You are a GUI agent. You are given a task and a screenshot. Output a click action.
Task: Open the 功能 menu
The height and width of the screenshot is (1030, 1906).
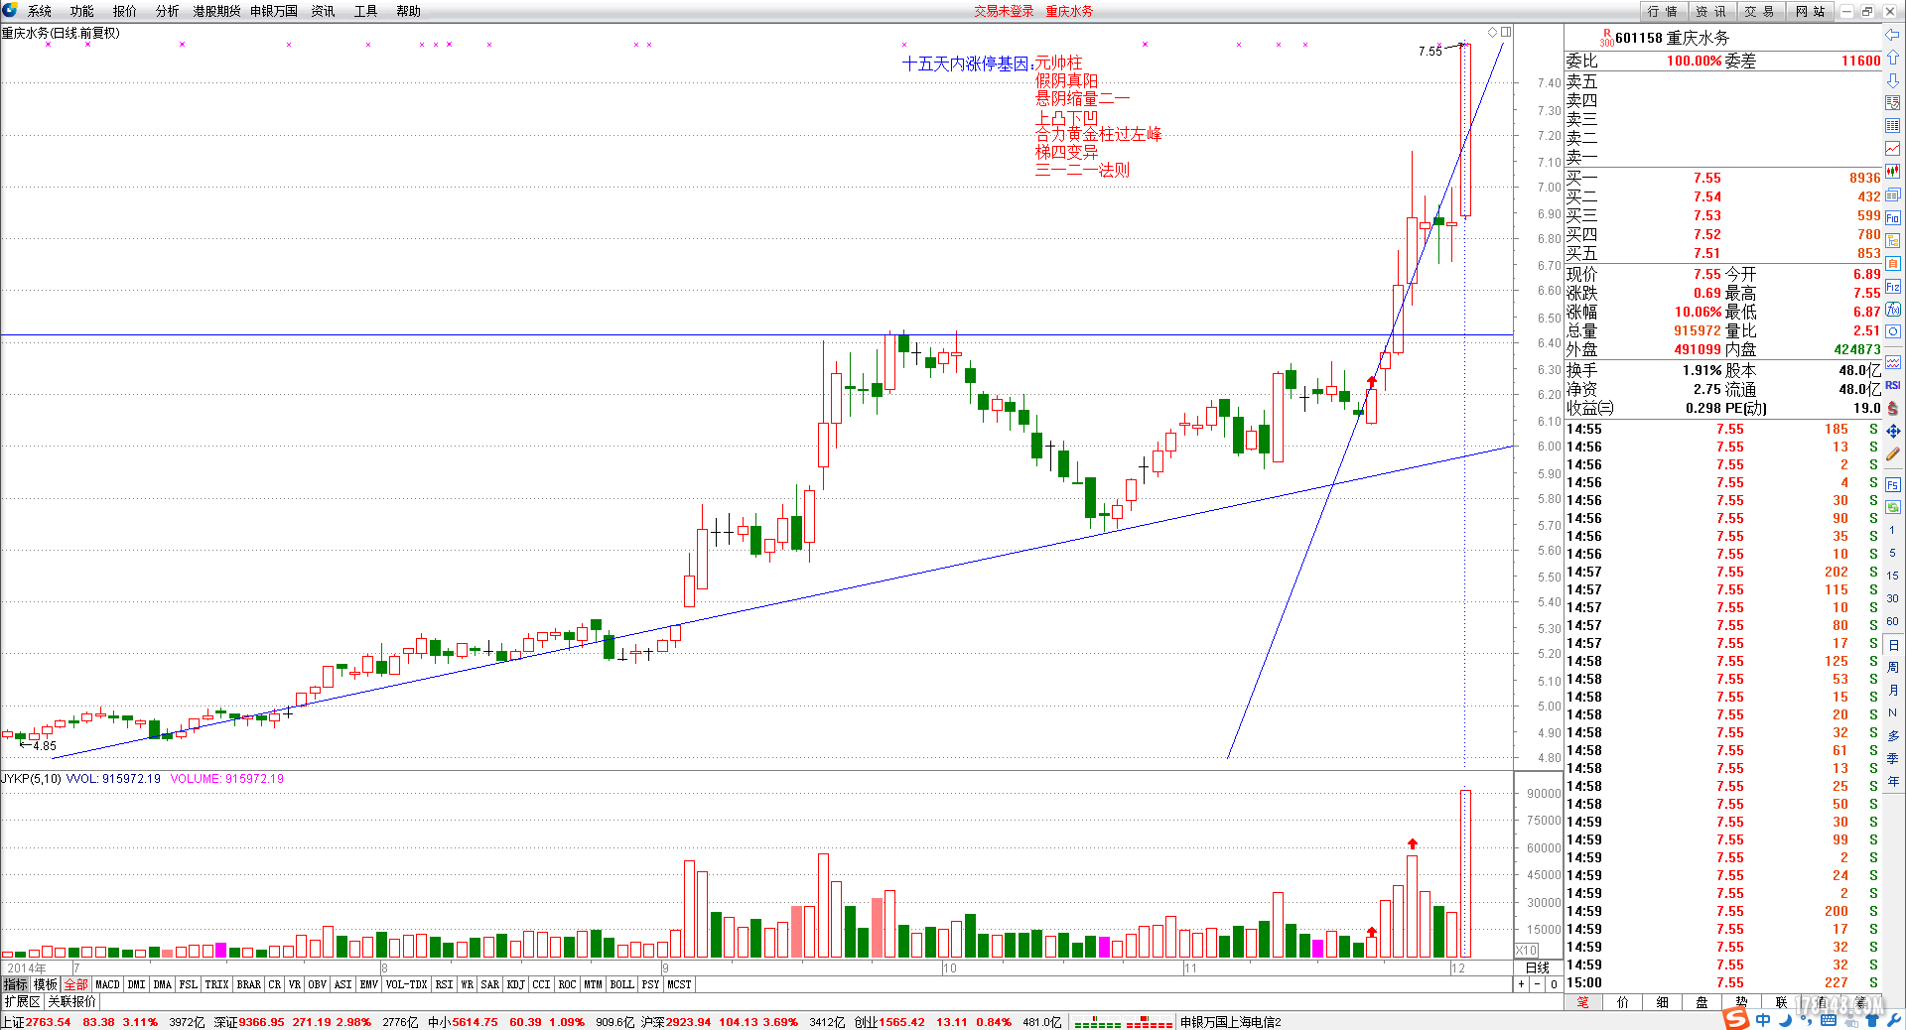tap(82, 11)
